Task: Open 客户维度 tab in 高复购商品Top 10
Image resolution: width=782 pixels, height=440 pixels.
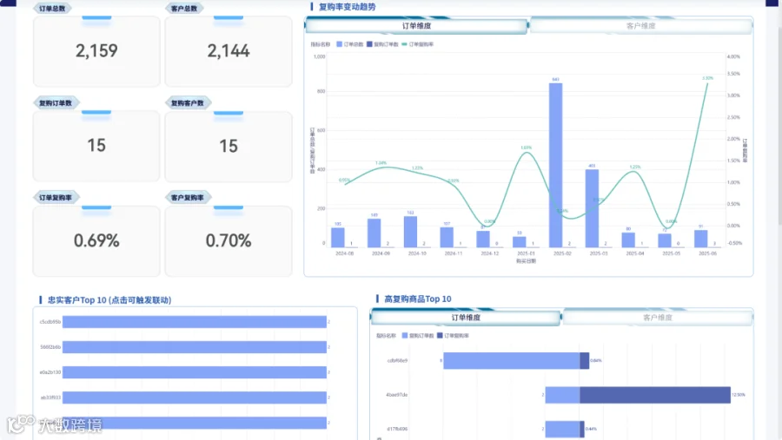Action: (x=658, y=318)
